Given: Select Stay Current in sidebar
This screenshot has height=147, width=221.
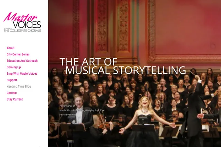Looking at the screenshot, I should click(15, 99).
